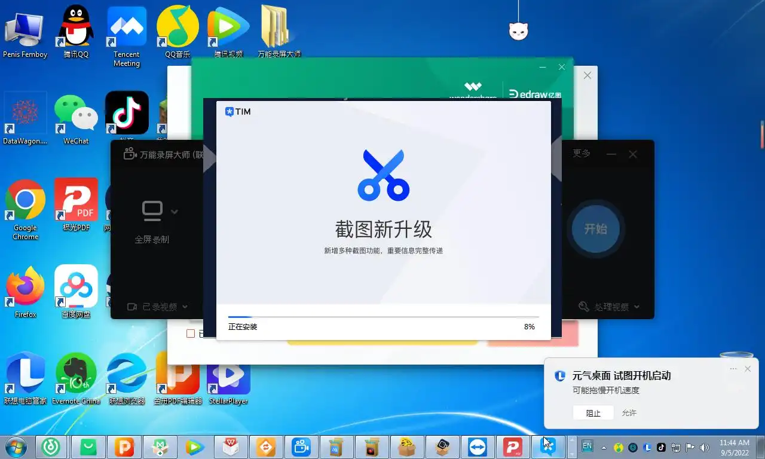The width and height of the screenshot is (765, 459).
Task: Click the EN language indicator
Action: [x=587, y=446]
